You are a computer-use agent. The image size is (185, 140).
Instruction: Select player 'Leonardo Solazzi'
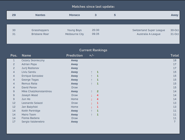32,103
